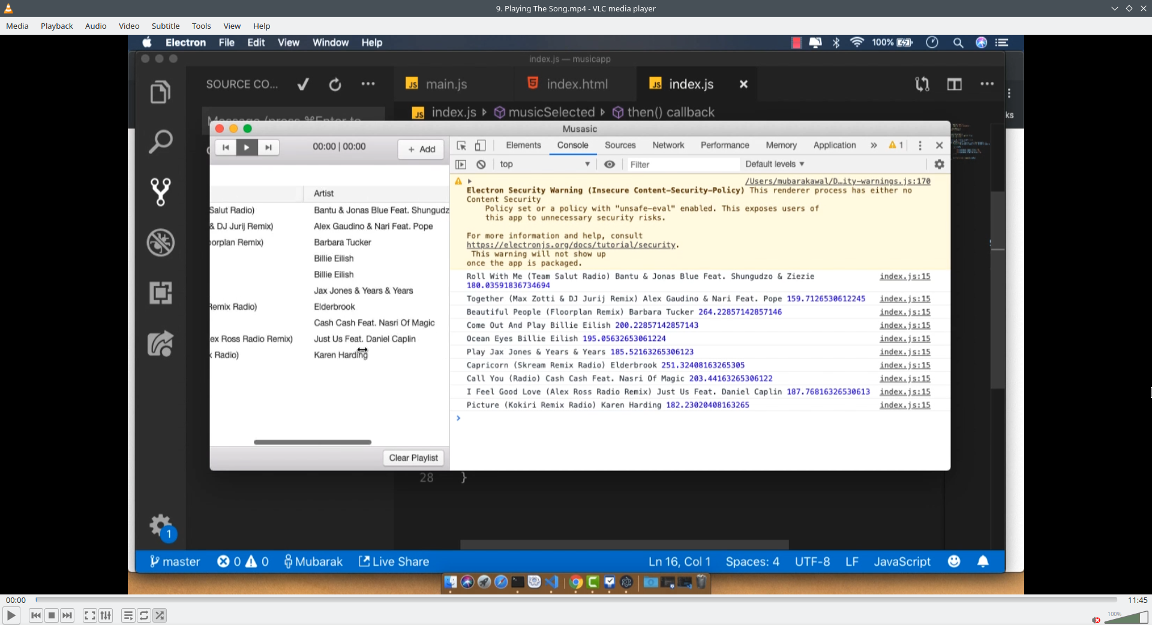Toggle loop/repeat mode button

(144, 615)
